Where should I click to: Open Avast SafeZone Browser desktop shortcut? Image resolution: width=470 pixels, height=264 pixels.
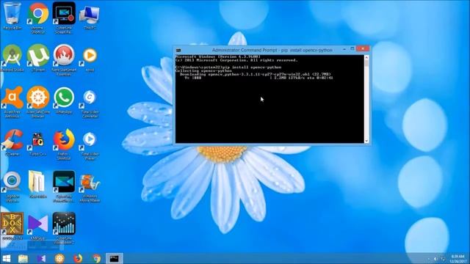pyautogui.click(x=38, y=102)
